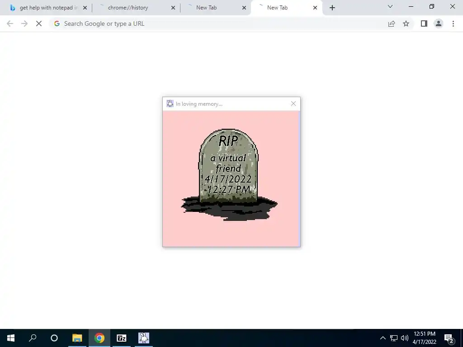
Task: Open Chrome three-dot menu
Action: (x=453, y=23)
